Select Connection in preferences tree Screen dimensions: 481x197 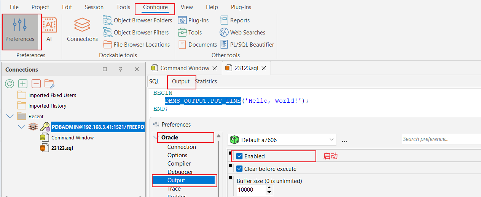[x=182, y=147]
